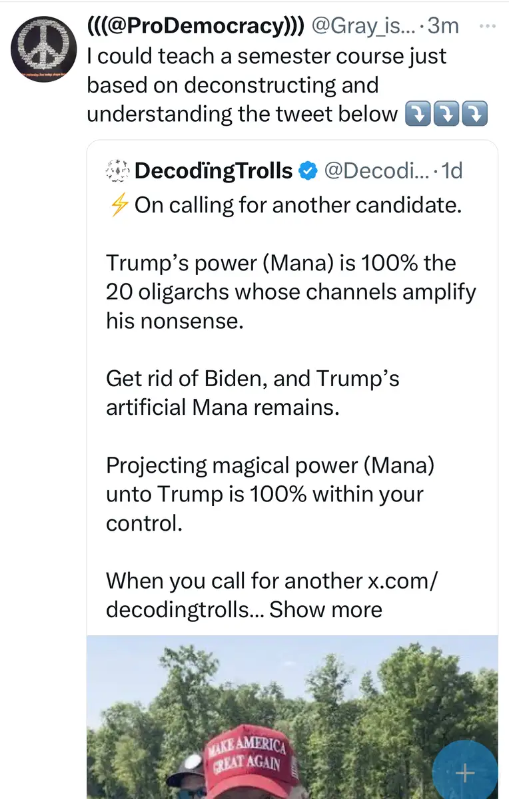
Task: Tap the DecodingTrolls small avatar icon
Action: [117, 171]
